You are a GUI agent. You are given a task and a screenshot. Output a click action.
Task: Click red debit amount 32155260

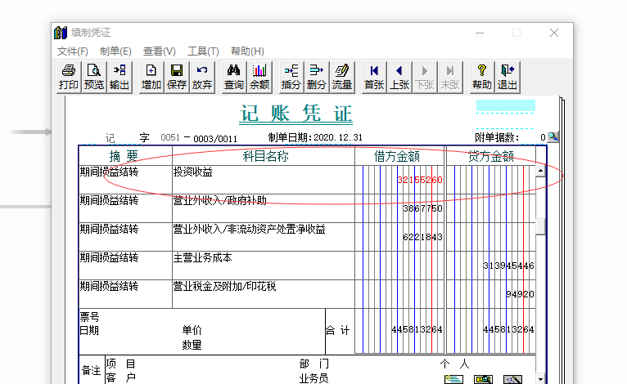point(419,180)
